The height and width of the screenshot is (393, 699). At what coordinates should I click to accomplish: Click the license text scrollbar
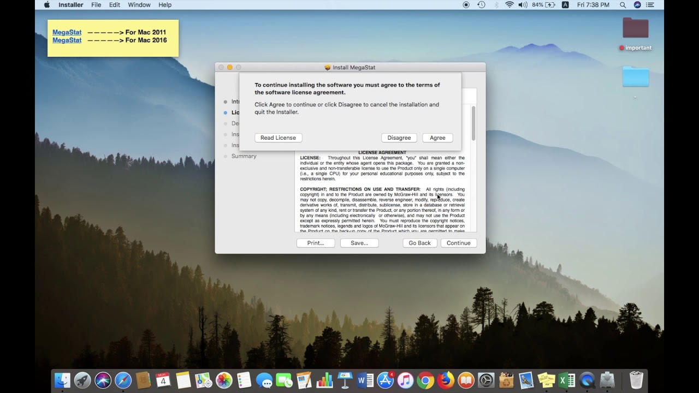coord(473,123)
